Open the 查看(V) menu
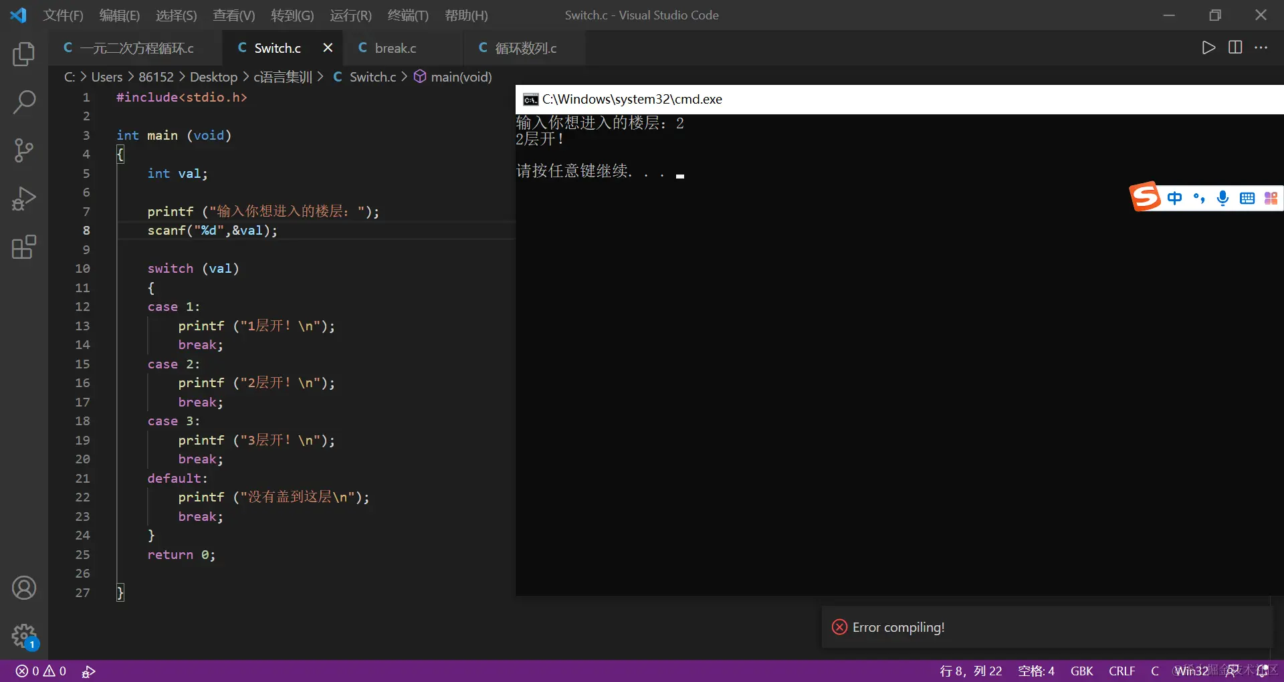Image resolution: width=1284 pixels, height=682 pixels. pos(233,15)
